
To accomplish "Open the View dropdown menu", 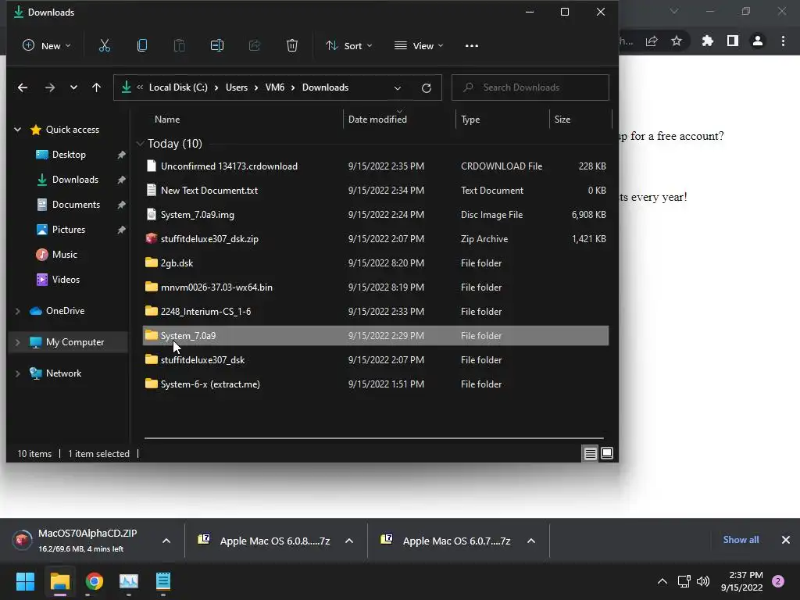I will coord(419,45).
